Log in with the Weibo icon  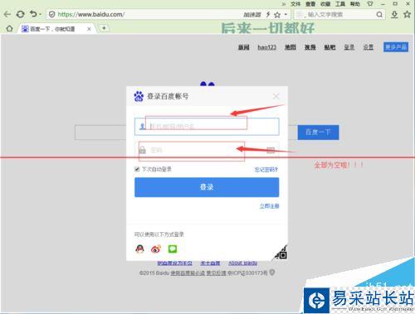[156, 249]
